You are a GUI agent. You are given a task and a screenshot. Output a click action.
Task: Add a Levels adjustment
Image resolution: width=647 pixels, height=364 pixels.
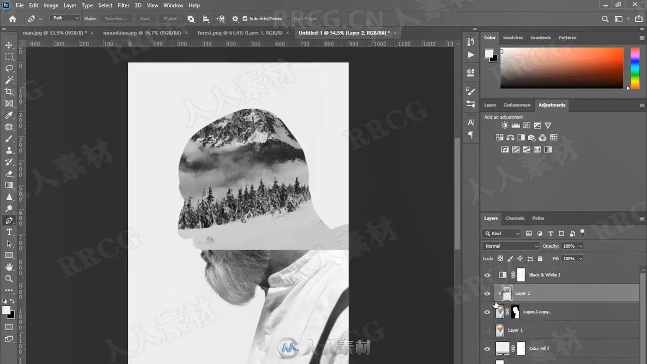click(x=516, y=125)
